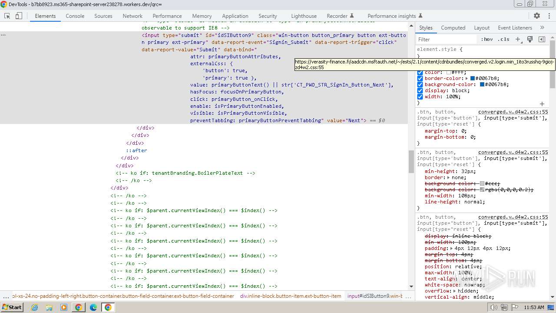Select the ::after pseudo-element node

(136, 150)
